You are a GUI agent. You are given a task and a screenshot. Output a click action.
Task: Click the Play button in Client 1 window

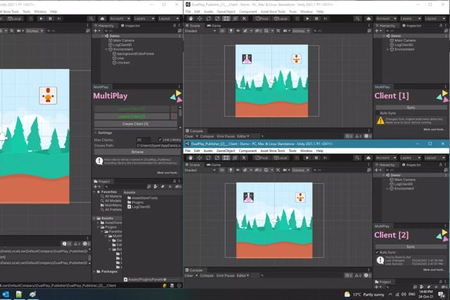tap(307, 19)
